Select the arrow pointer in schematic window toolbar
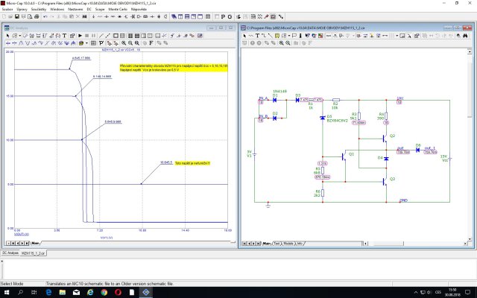The height and width of the screenshot is (298, 477). point(244,36)
